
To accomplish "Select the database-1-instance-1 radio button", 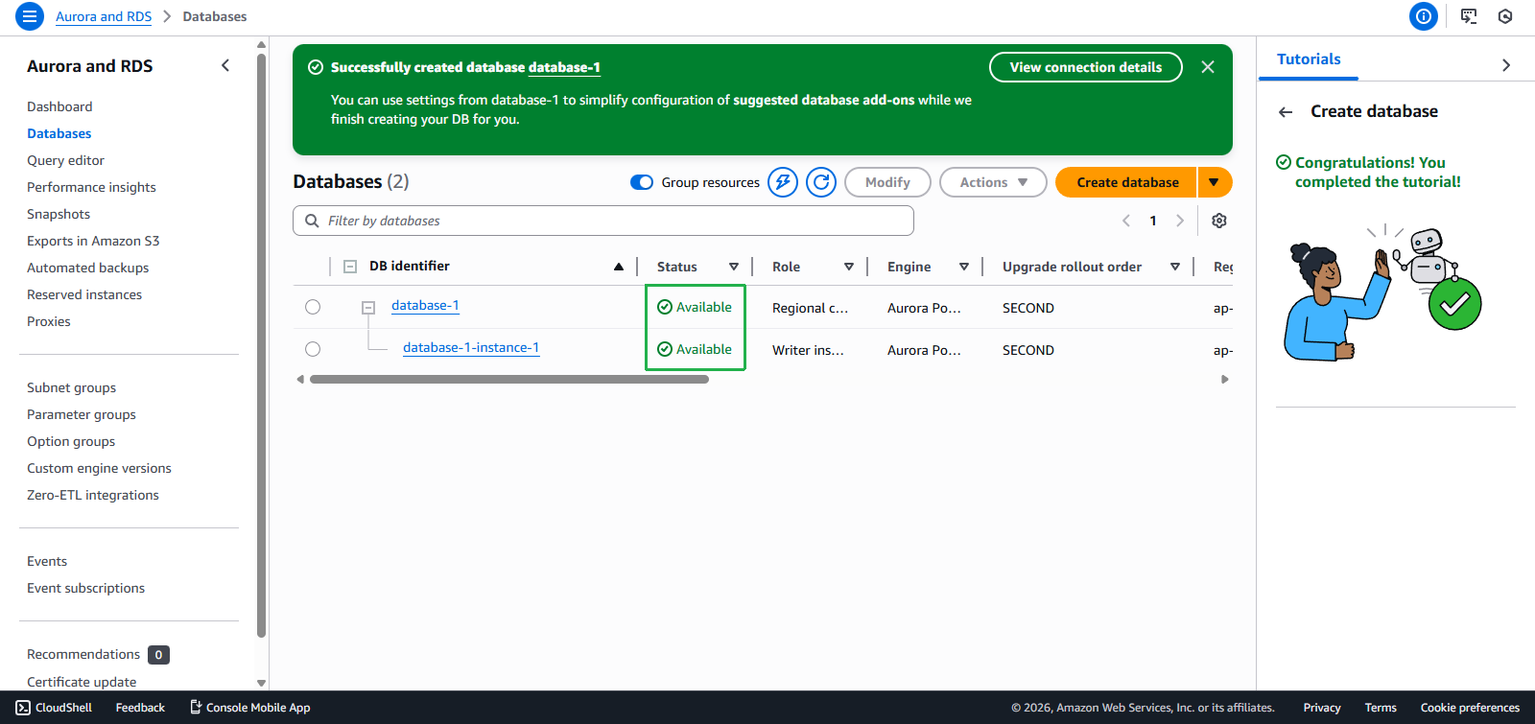I will (313, 349).
